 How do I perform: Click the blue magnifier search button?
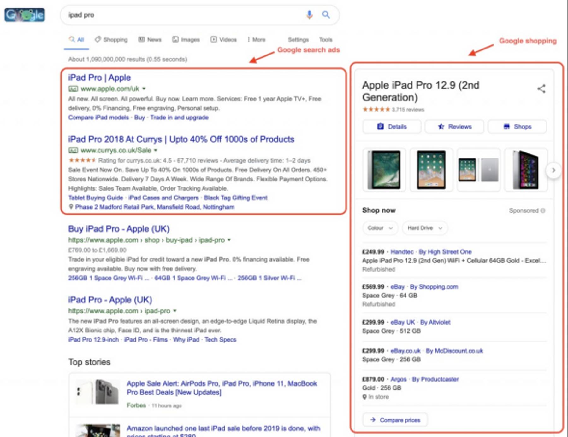326,14
